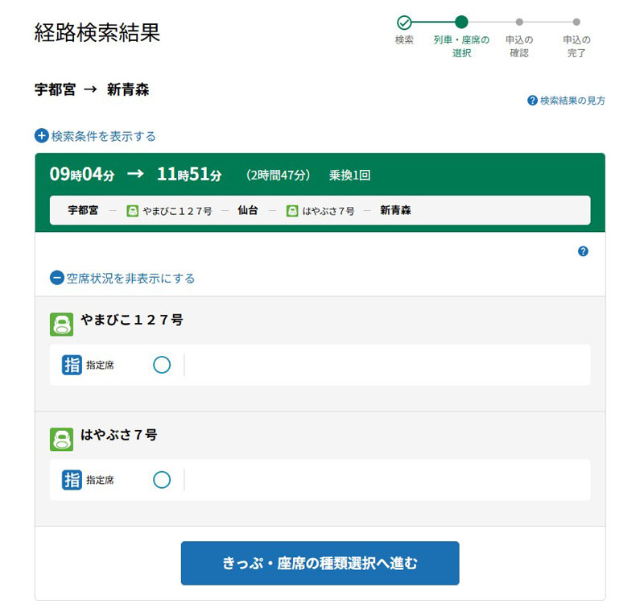Click the help icon beside 検索結果の見方

pos(532,101)
